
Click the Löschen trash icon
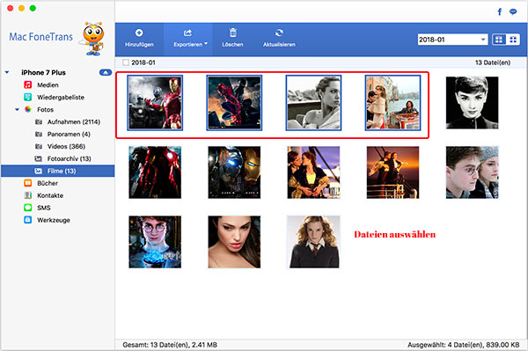(232, 33)
